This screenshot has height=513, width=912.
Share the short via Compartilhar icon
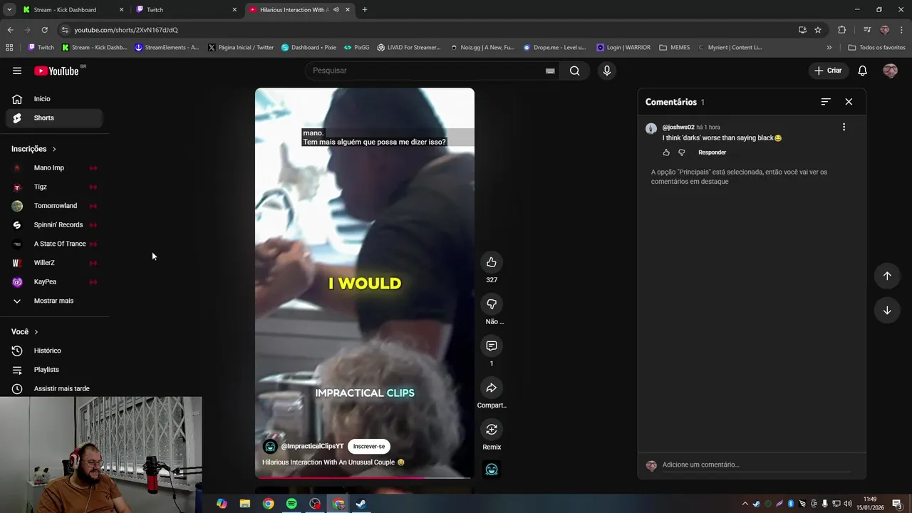click(492, 388)
